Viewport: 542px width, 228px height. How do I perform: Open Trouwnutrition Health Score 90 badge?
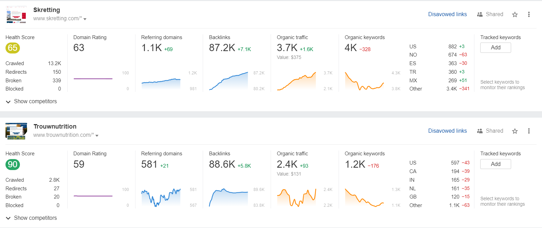click(13, 165)
